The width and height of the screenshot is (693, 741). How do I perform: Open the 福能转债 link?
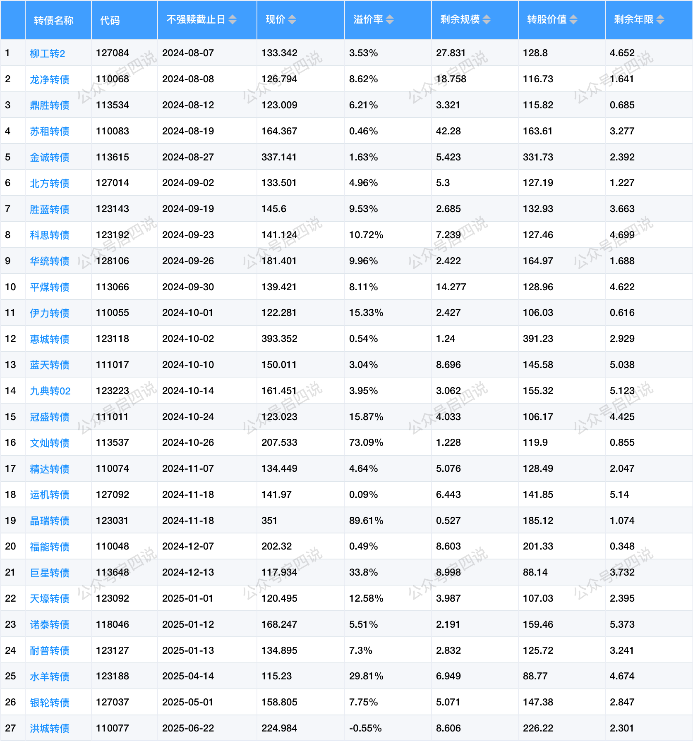coord(50,547)
